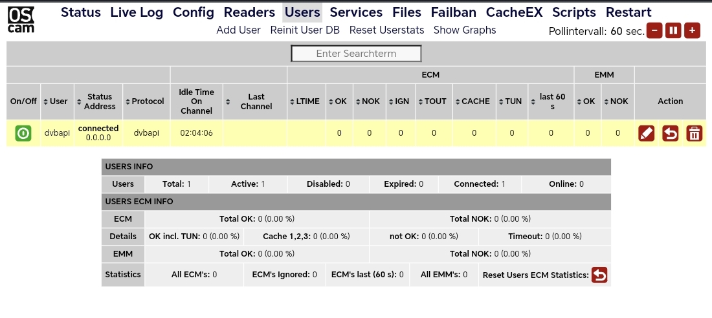Sort table by User column
The image size is (712, 318).
(57, 101)
